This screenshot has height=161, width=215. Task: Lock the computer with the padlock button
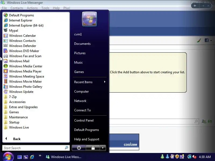[93, 148]
